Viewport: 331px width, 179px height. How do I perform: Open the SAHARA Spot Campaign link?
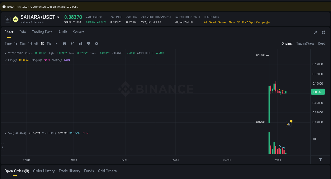(x=253, y=22)
